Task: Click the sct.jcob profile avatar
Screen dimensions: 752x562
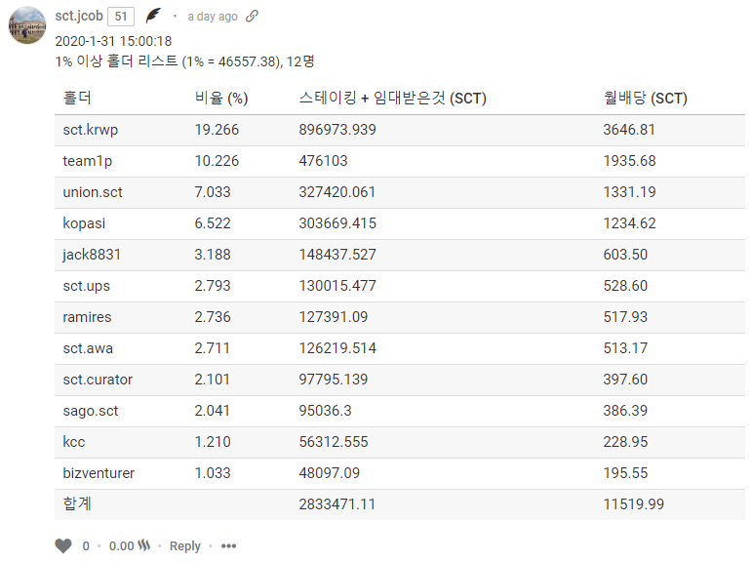Action: 25,24
